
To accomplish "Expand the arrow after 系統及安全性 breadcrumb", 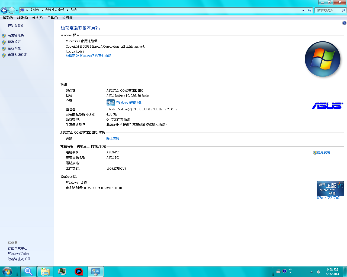I will pos(68,10).
